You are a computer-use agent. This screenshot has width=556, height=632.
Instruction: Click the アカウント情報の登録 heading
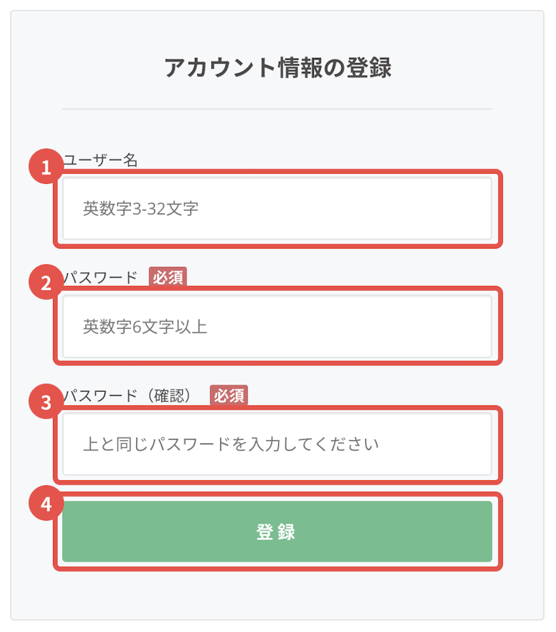click(x=277, y=68)
